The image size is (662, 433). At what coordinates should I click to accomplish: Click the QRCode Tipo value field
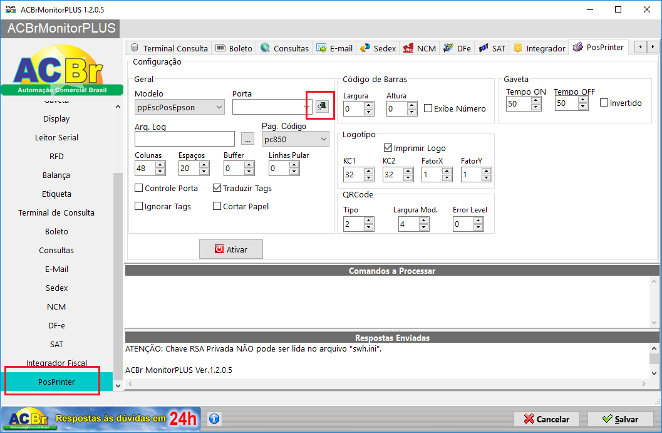click(354, 224)
